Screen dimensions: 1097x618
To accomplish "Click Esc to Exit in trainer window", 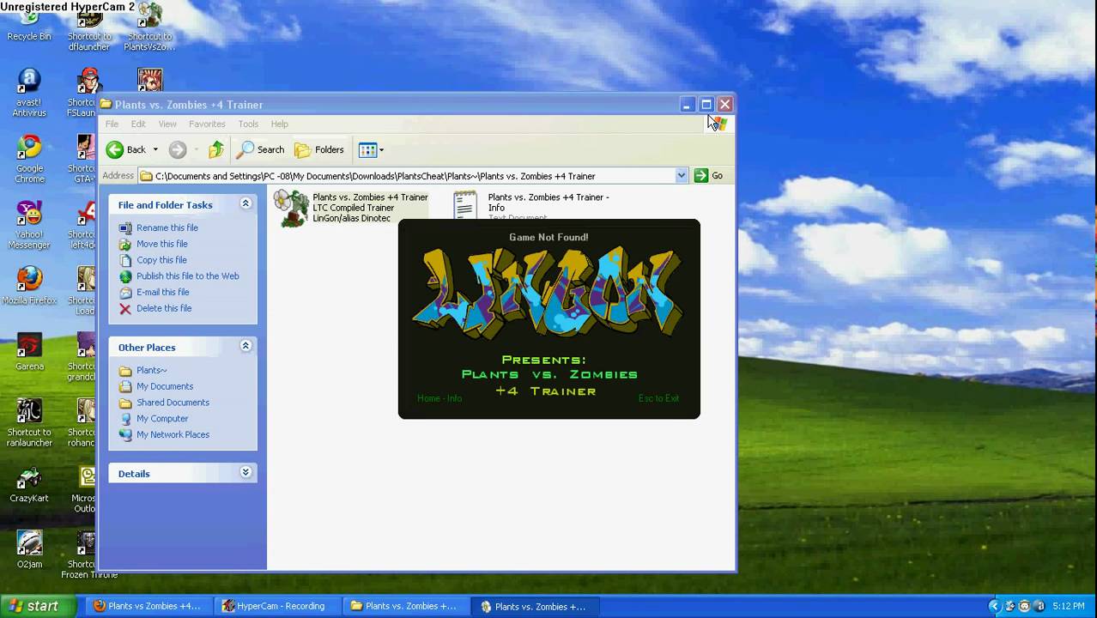I will pyautogui.click(x=658, y=398).
